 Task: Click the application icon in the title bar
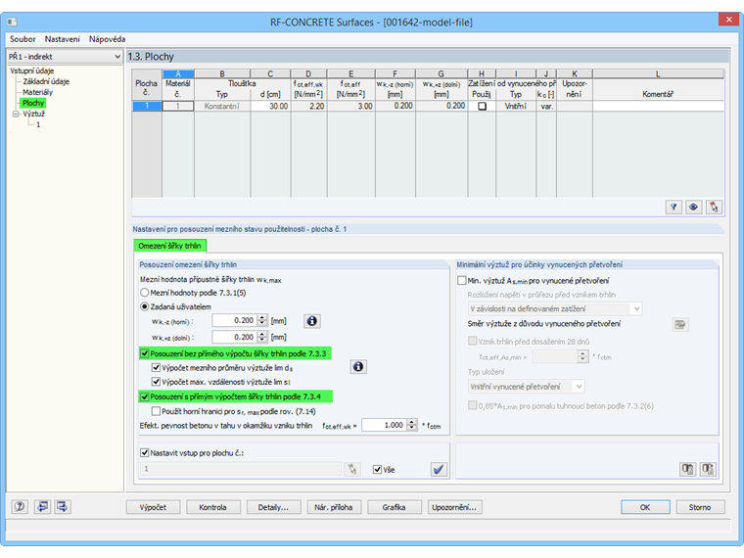coord(13,22)
